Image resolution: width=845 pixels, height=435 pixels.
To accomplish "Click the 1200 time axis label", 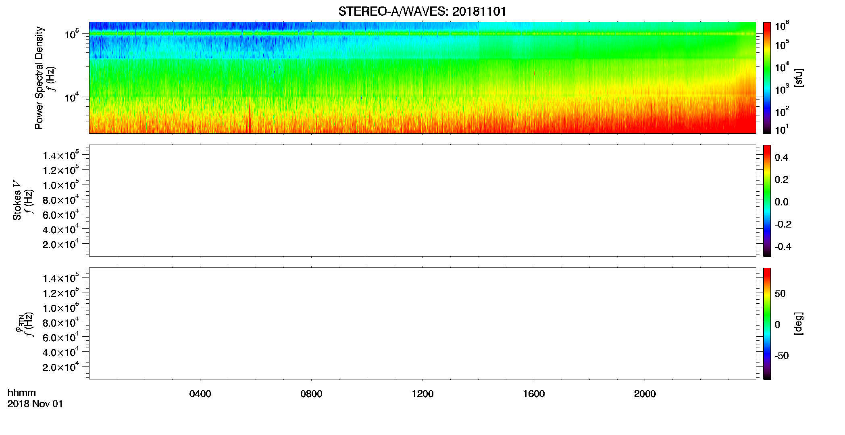I will 422,394.
